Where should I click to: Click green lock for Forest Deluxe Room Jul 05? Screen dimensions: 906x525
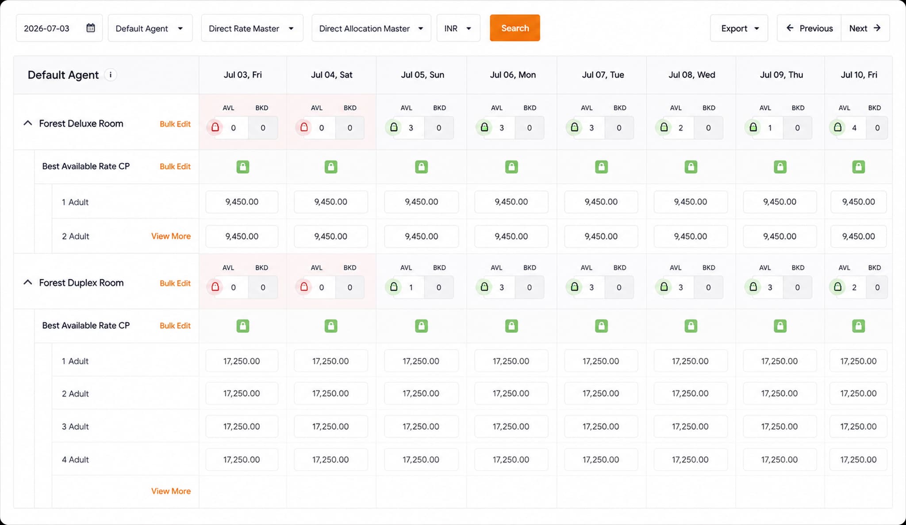tap(394, 127)
